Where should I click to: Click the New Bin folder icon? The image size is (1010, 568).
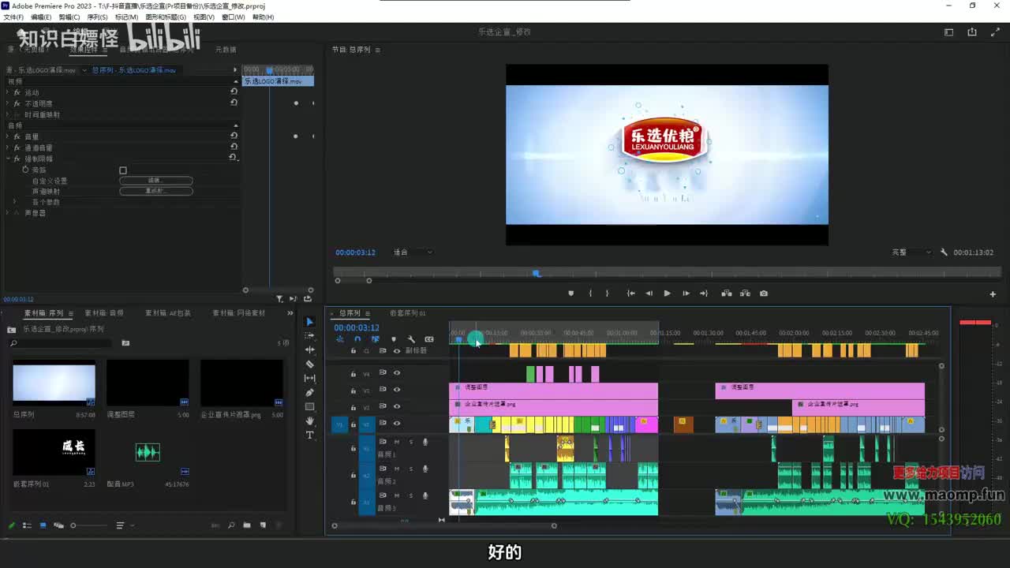247,525
